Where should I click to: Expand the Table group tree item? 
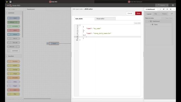click(150, 25)
